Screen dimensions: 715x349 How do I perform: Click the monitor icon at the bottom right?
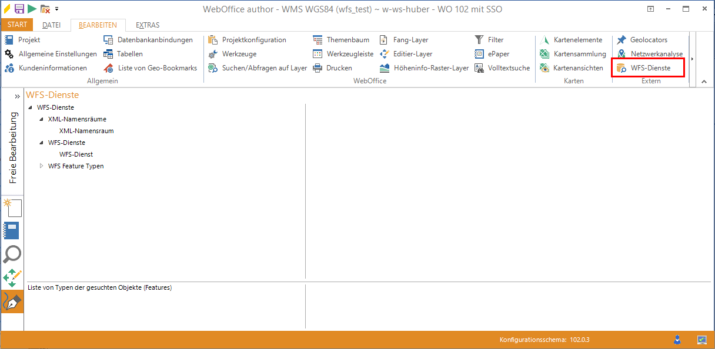(x=701, y=339)
